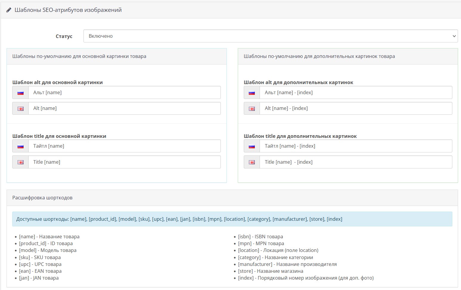Open the Статус dropdown showing Включено

[270, 36]
